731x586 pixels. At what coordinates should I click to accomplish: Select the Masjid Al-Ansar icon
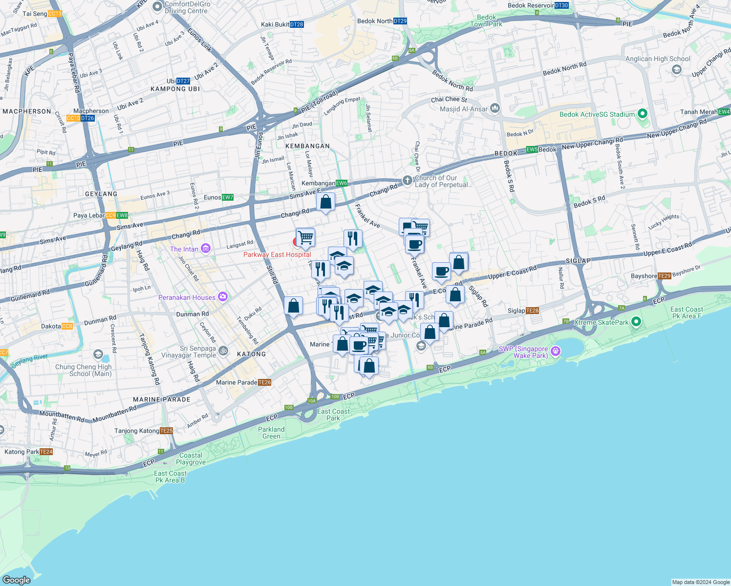pyautogui.click(x=494, y=108)
